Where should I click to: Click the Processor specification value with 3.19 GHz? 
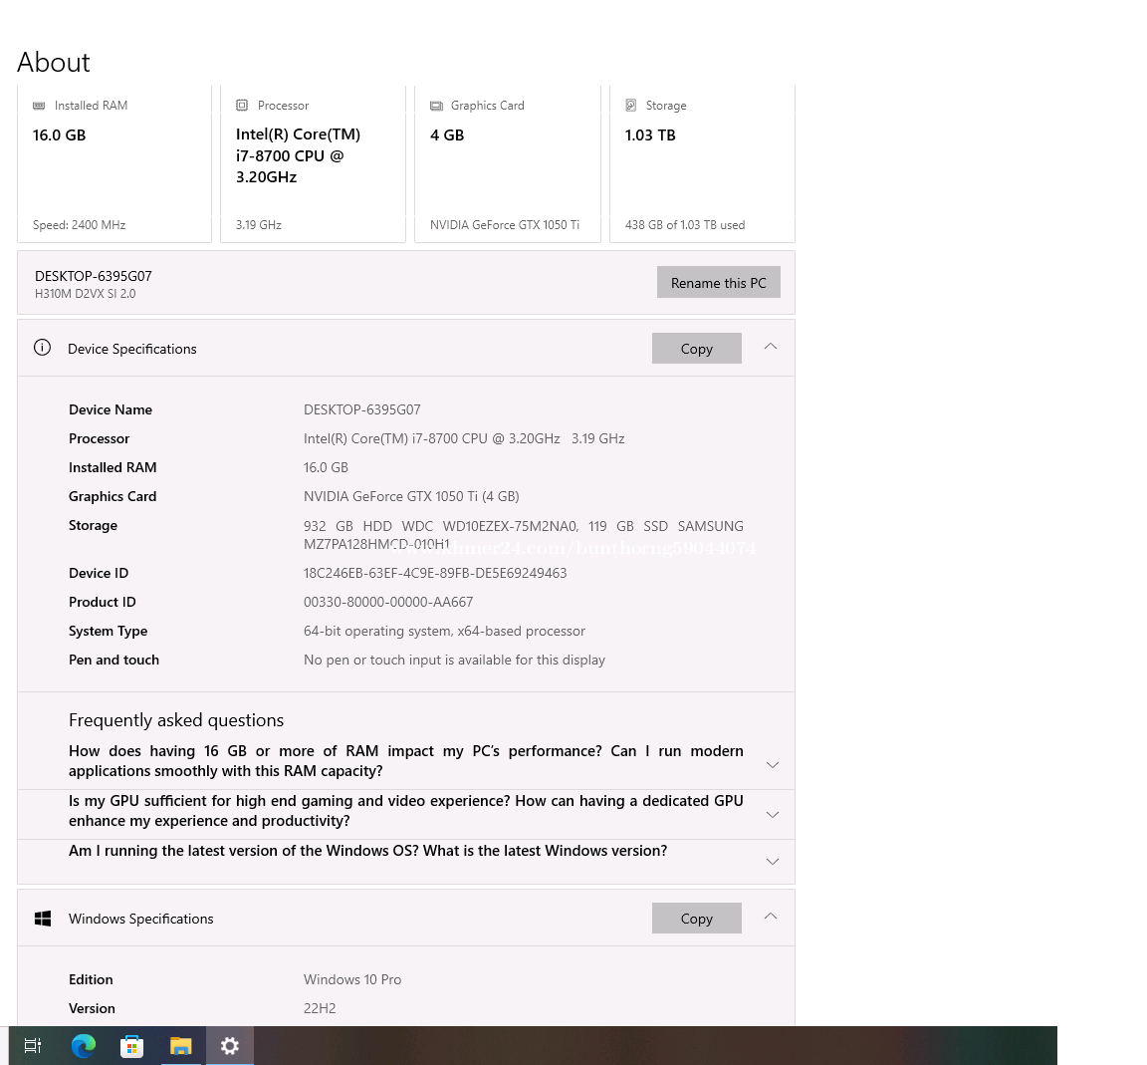[x=464, y=438]
